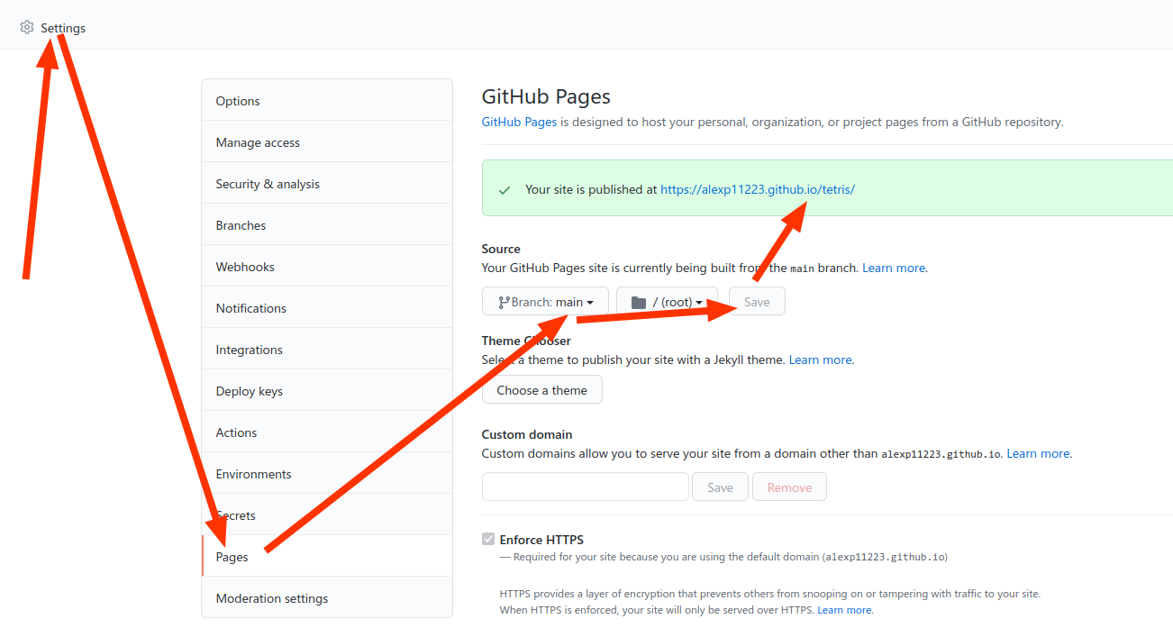
Task: Select Security & analysis in sidebar
Action: 327,183
